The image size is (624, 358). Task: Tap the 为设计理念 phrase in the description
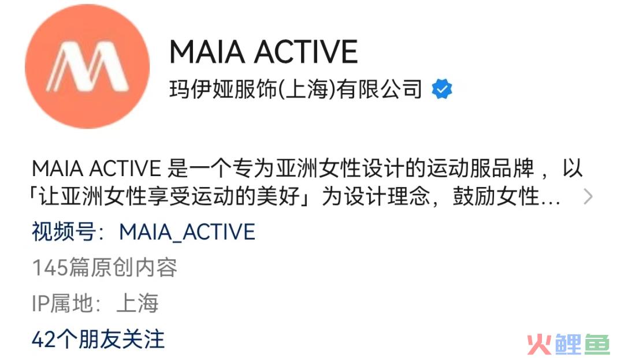(x=376, y=196)
